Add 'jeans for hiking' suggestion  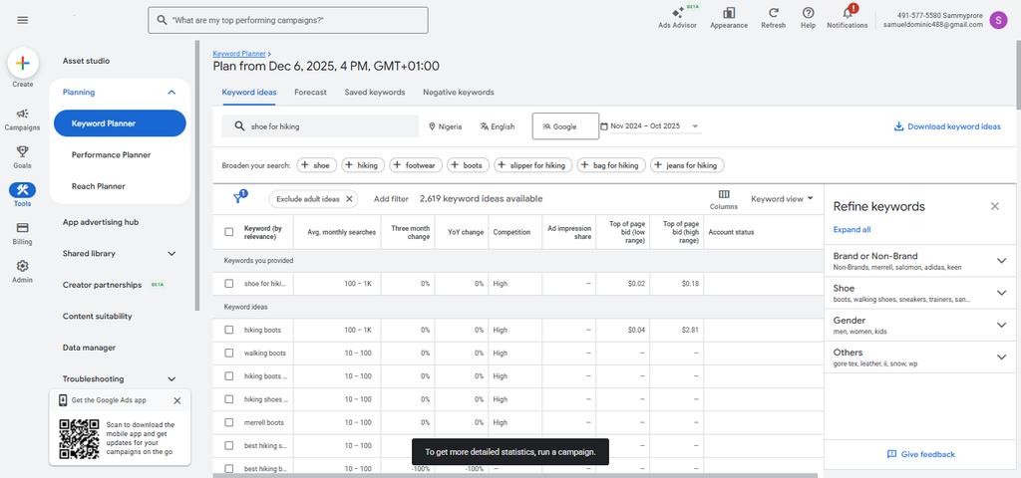pos(686,165)
